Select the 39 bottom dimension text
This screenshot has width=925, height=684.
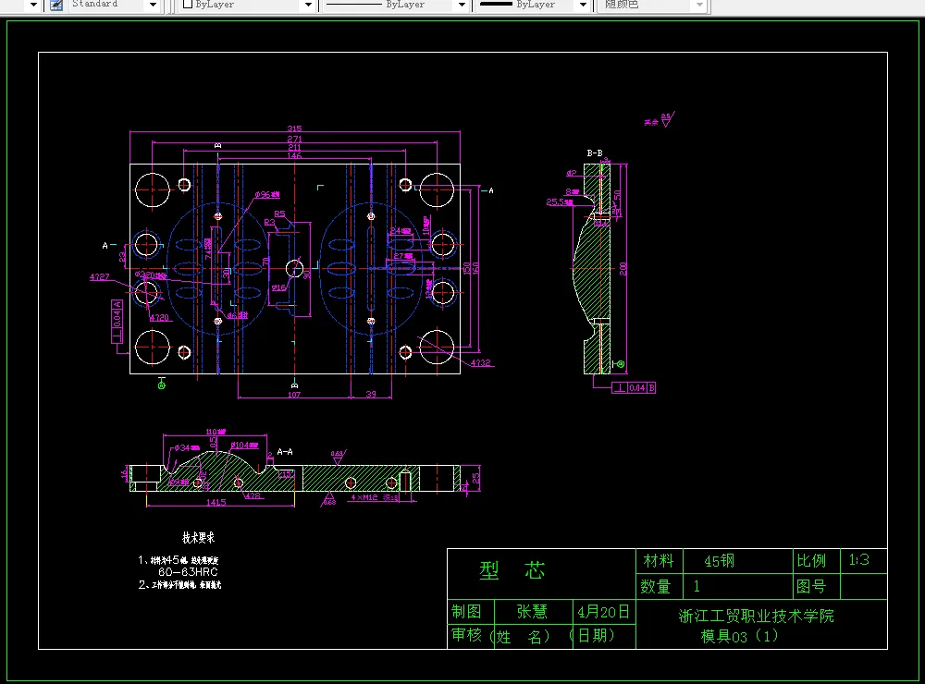pos(371,394)
